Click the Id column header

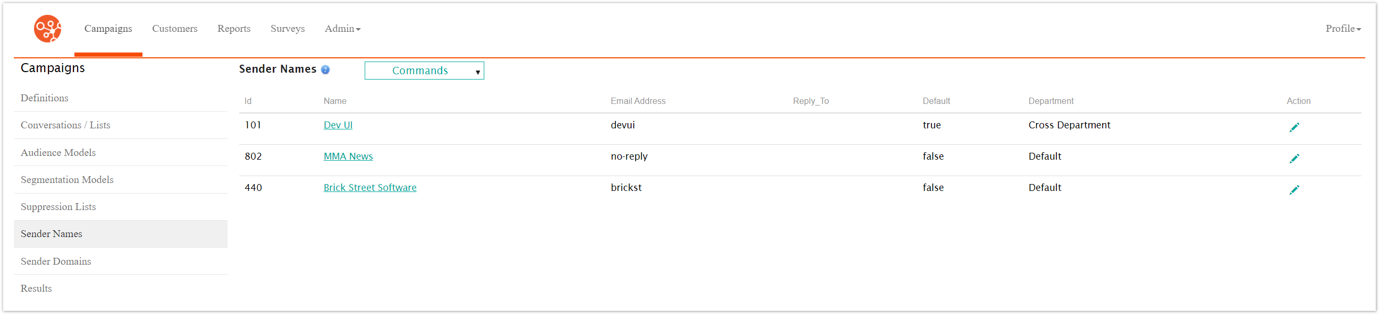248,100
